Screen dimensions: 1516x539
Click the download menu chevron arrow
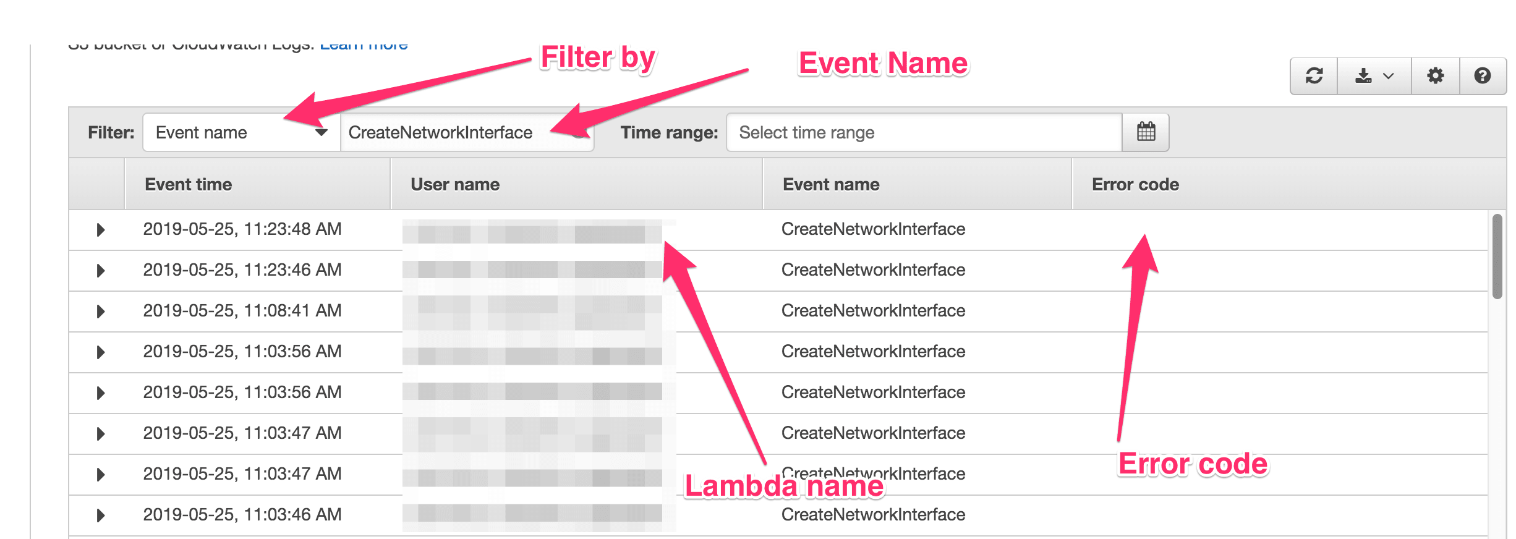click(1389, 76)
